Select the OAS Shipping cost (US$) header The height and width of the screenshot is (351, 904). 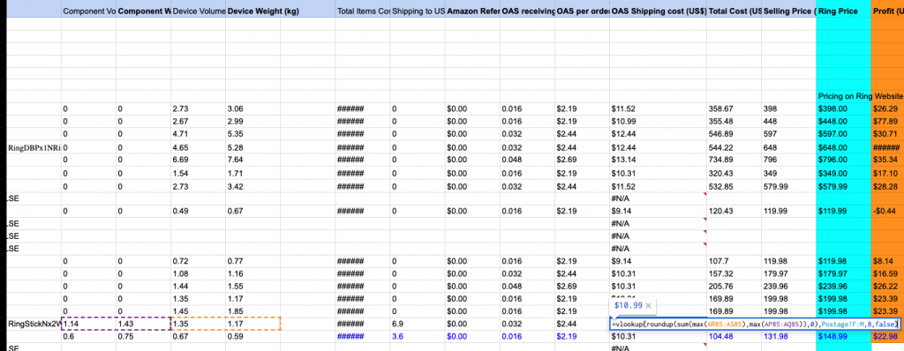659,11
